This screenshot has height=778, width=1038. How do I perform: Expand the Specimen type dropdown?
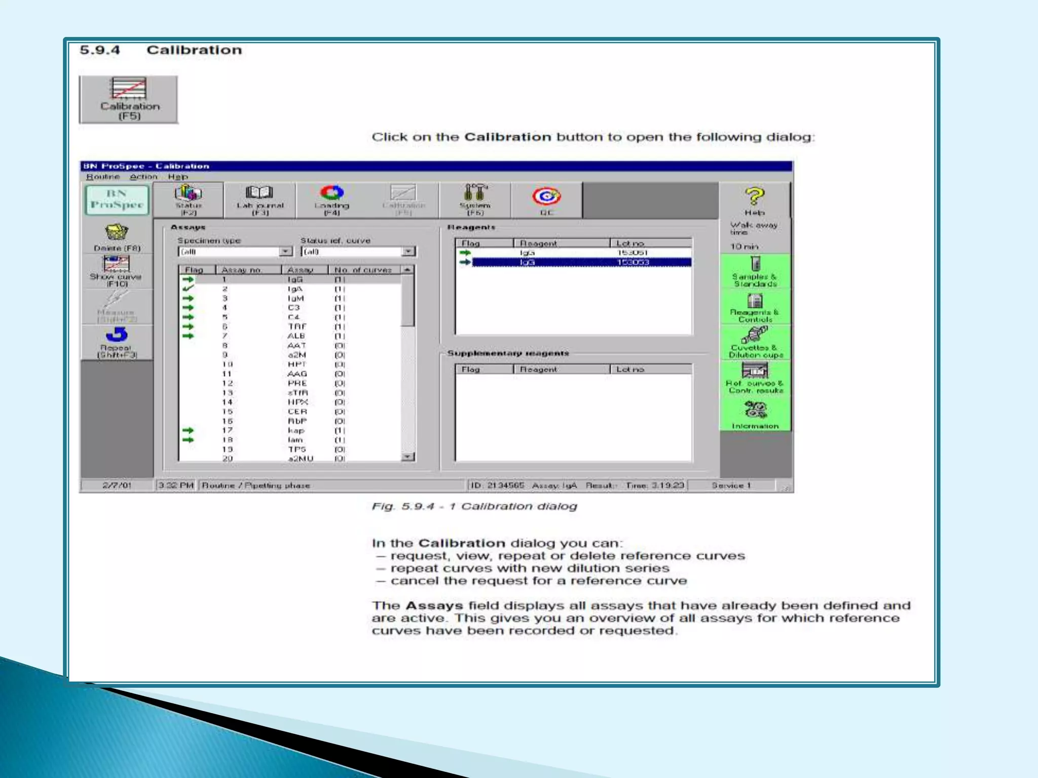point(286,252)
